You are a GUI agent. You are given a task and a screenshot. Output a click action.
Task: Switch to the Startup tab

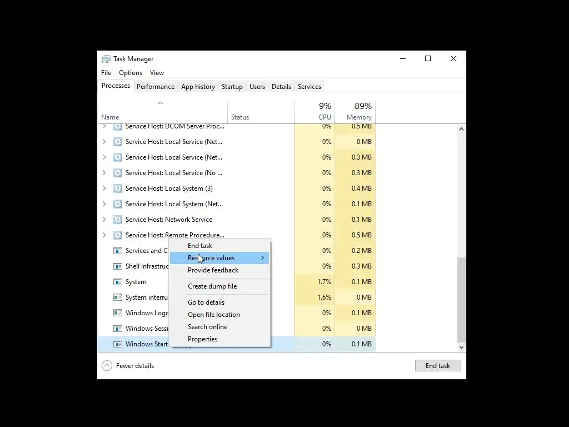point(232,87)
